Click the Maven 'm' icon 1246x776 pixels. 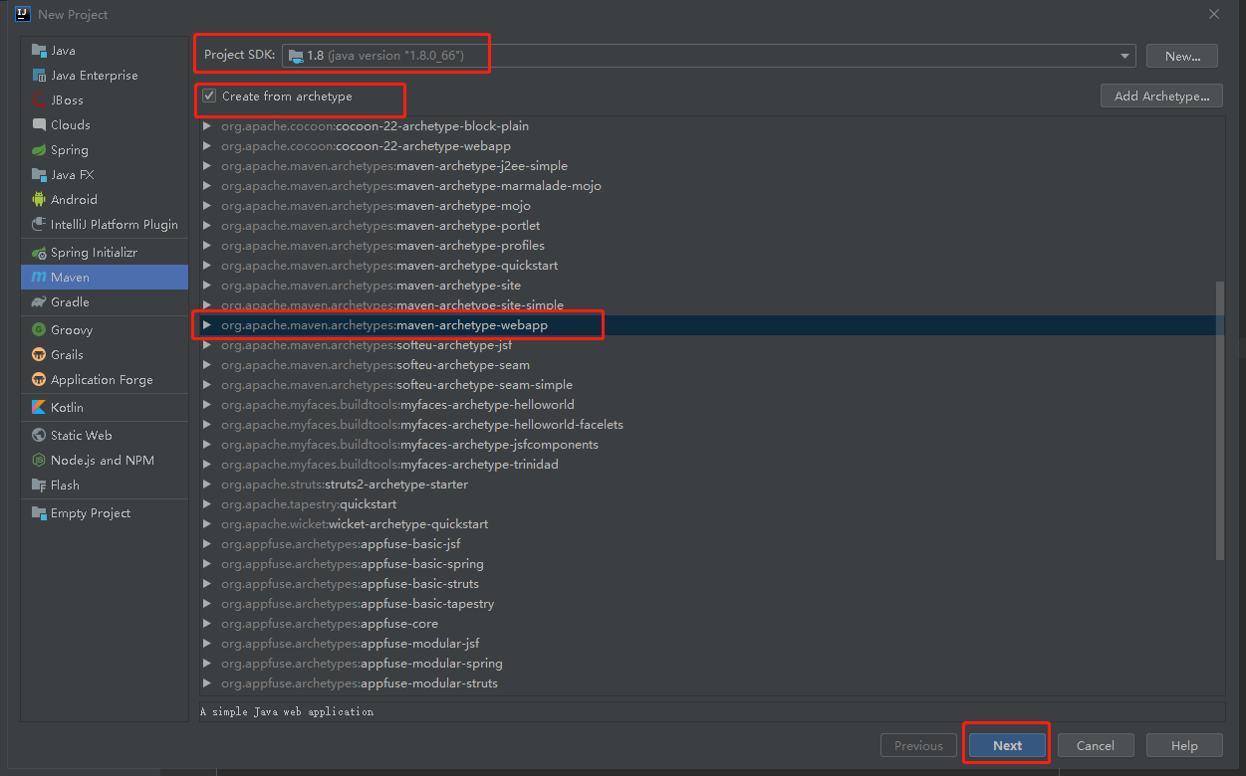39,278
